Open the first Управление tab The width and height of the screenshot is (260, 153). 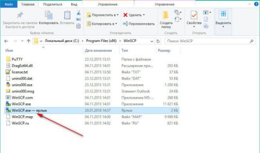(108, 4)
